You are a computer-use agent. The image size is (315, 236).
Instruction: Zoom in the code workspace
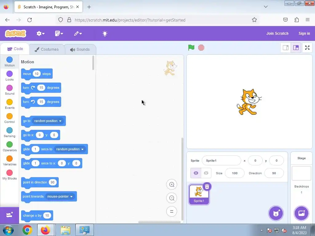[172, 184]
